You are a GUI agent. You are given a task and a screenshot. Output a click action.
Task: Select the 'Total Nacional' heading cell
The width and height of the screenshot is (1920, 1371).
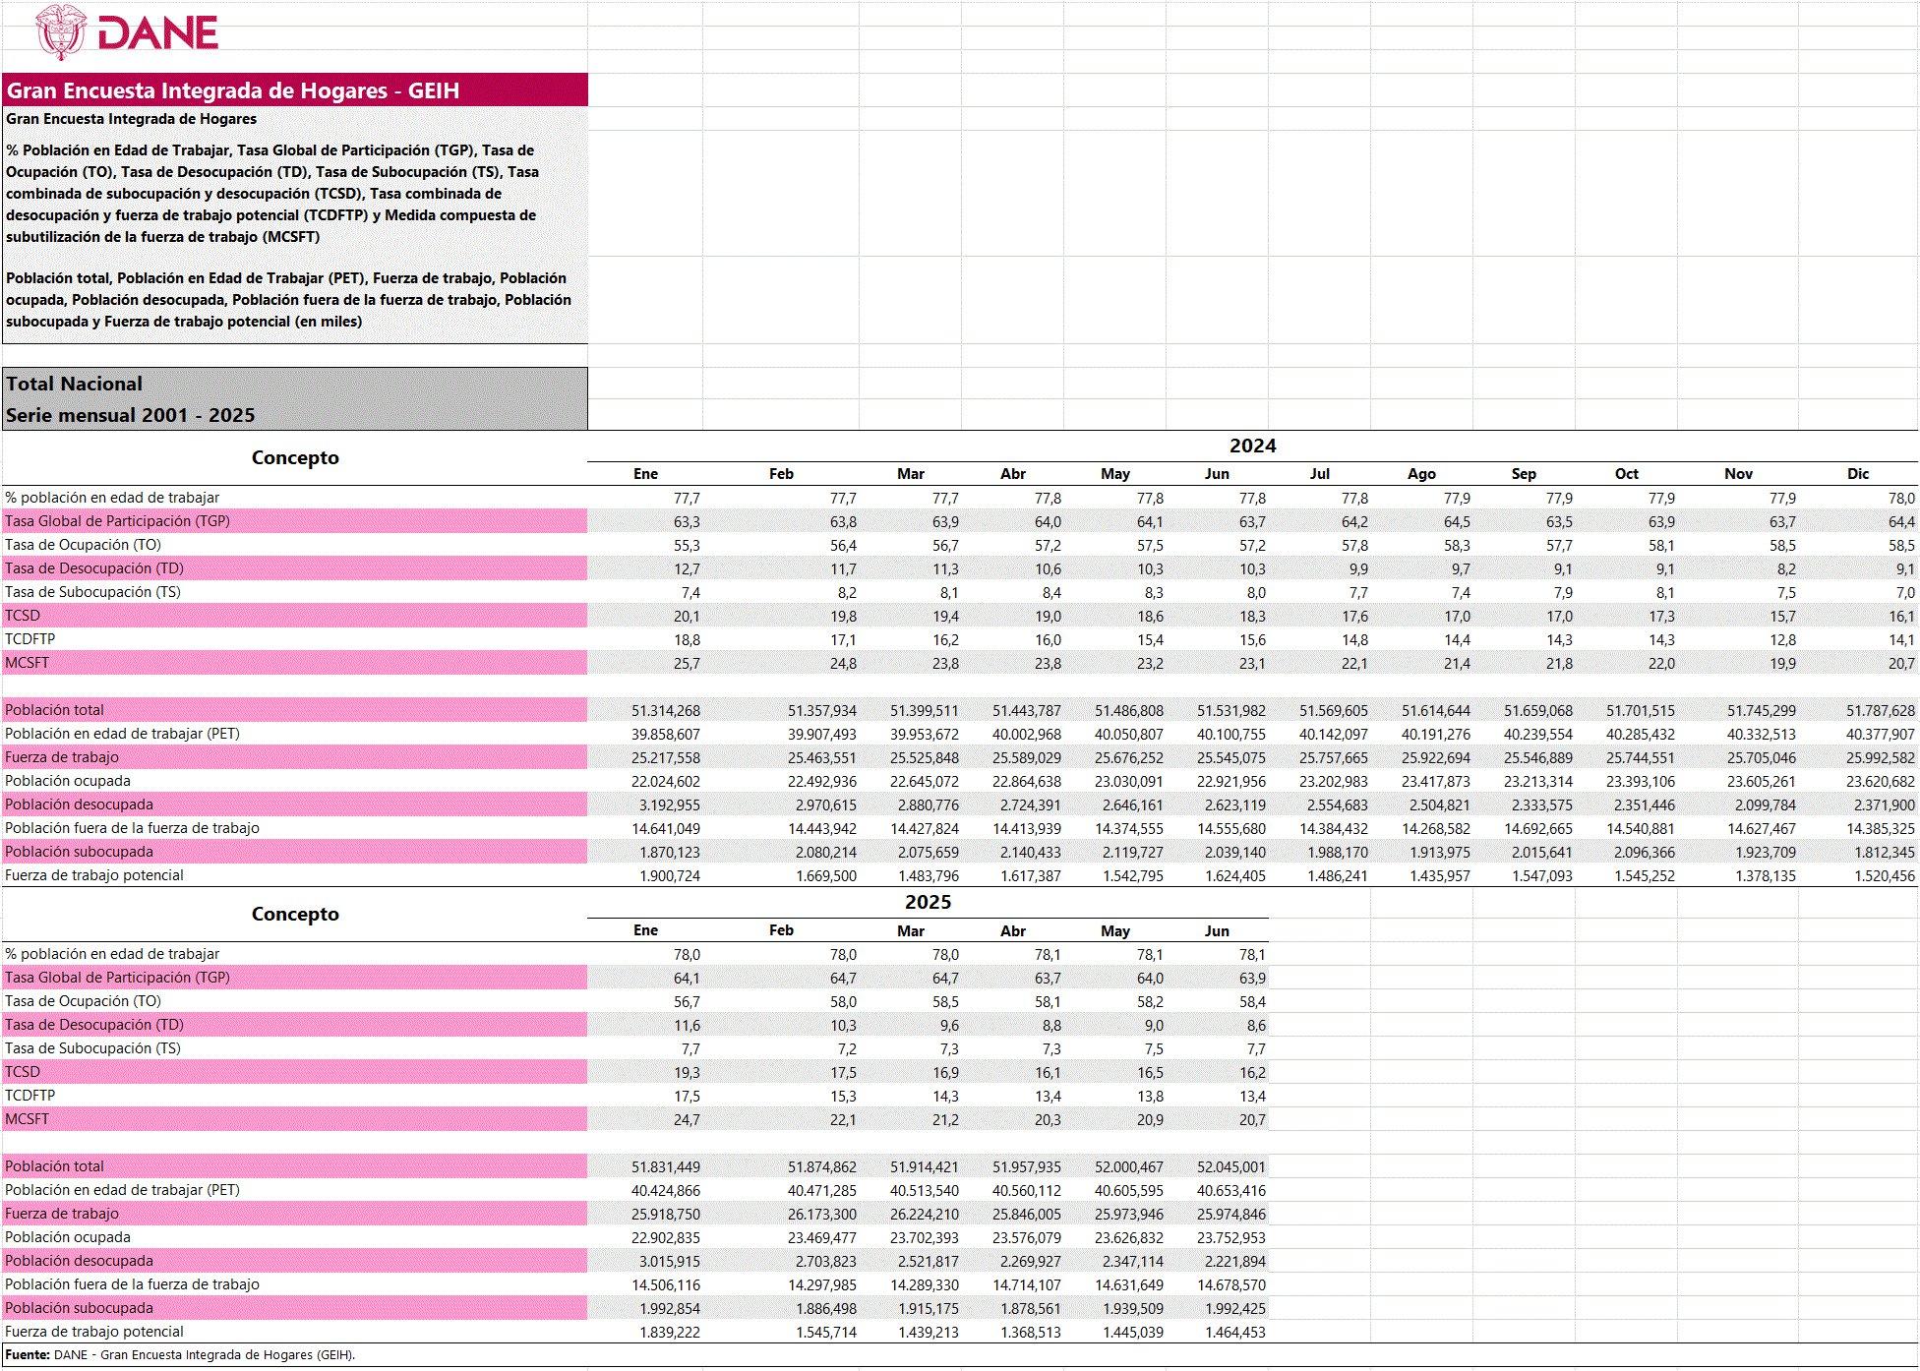click(x=294, y=384)
